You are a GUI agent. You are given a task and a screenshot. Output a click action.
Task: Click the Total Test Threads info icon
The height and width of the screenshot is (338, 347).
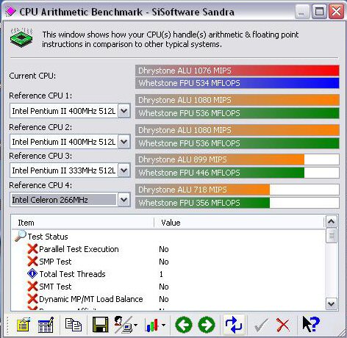pos(32,273)
